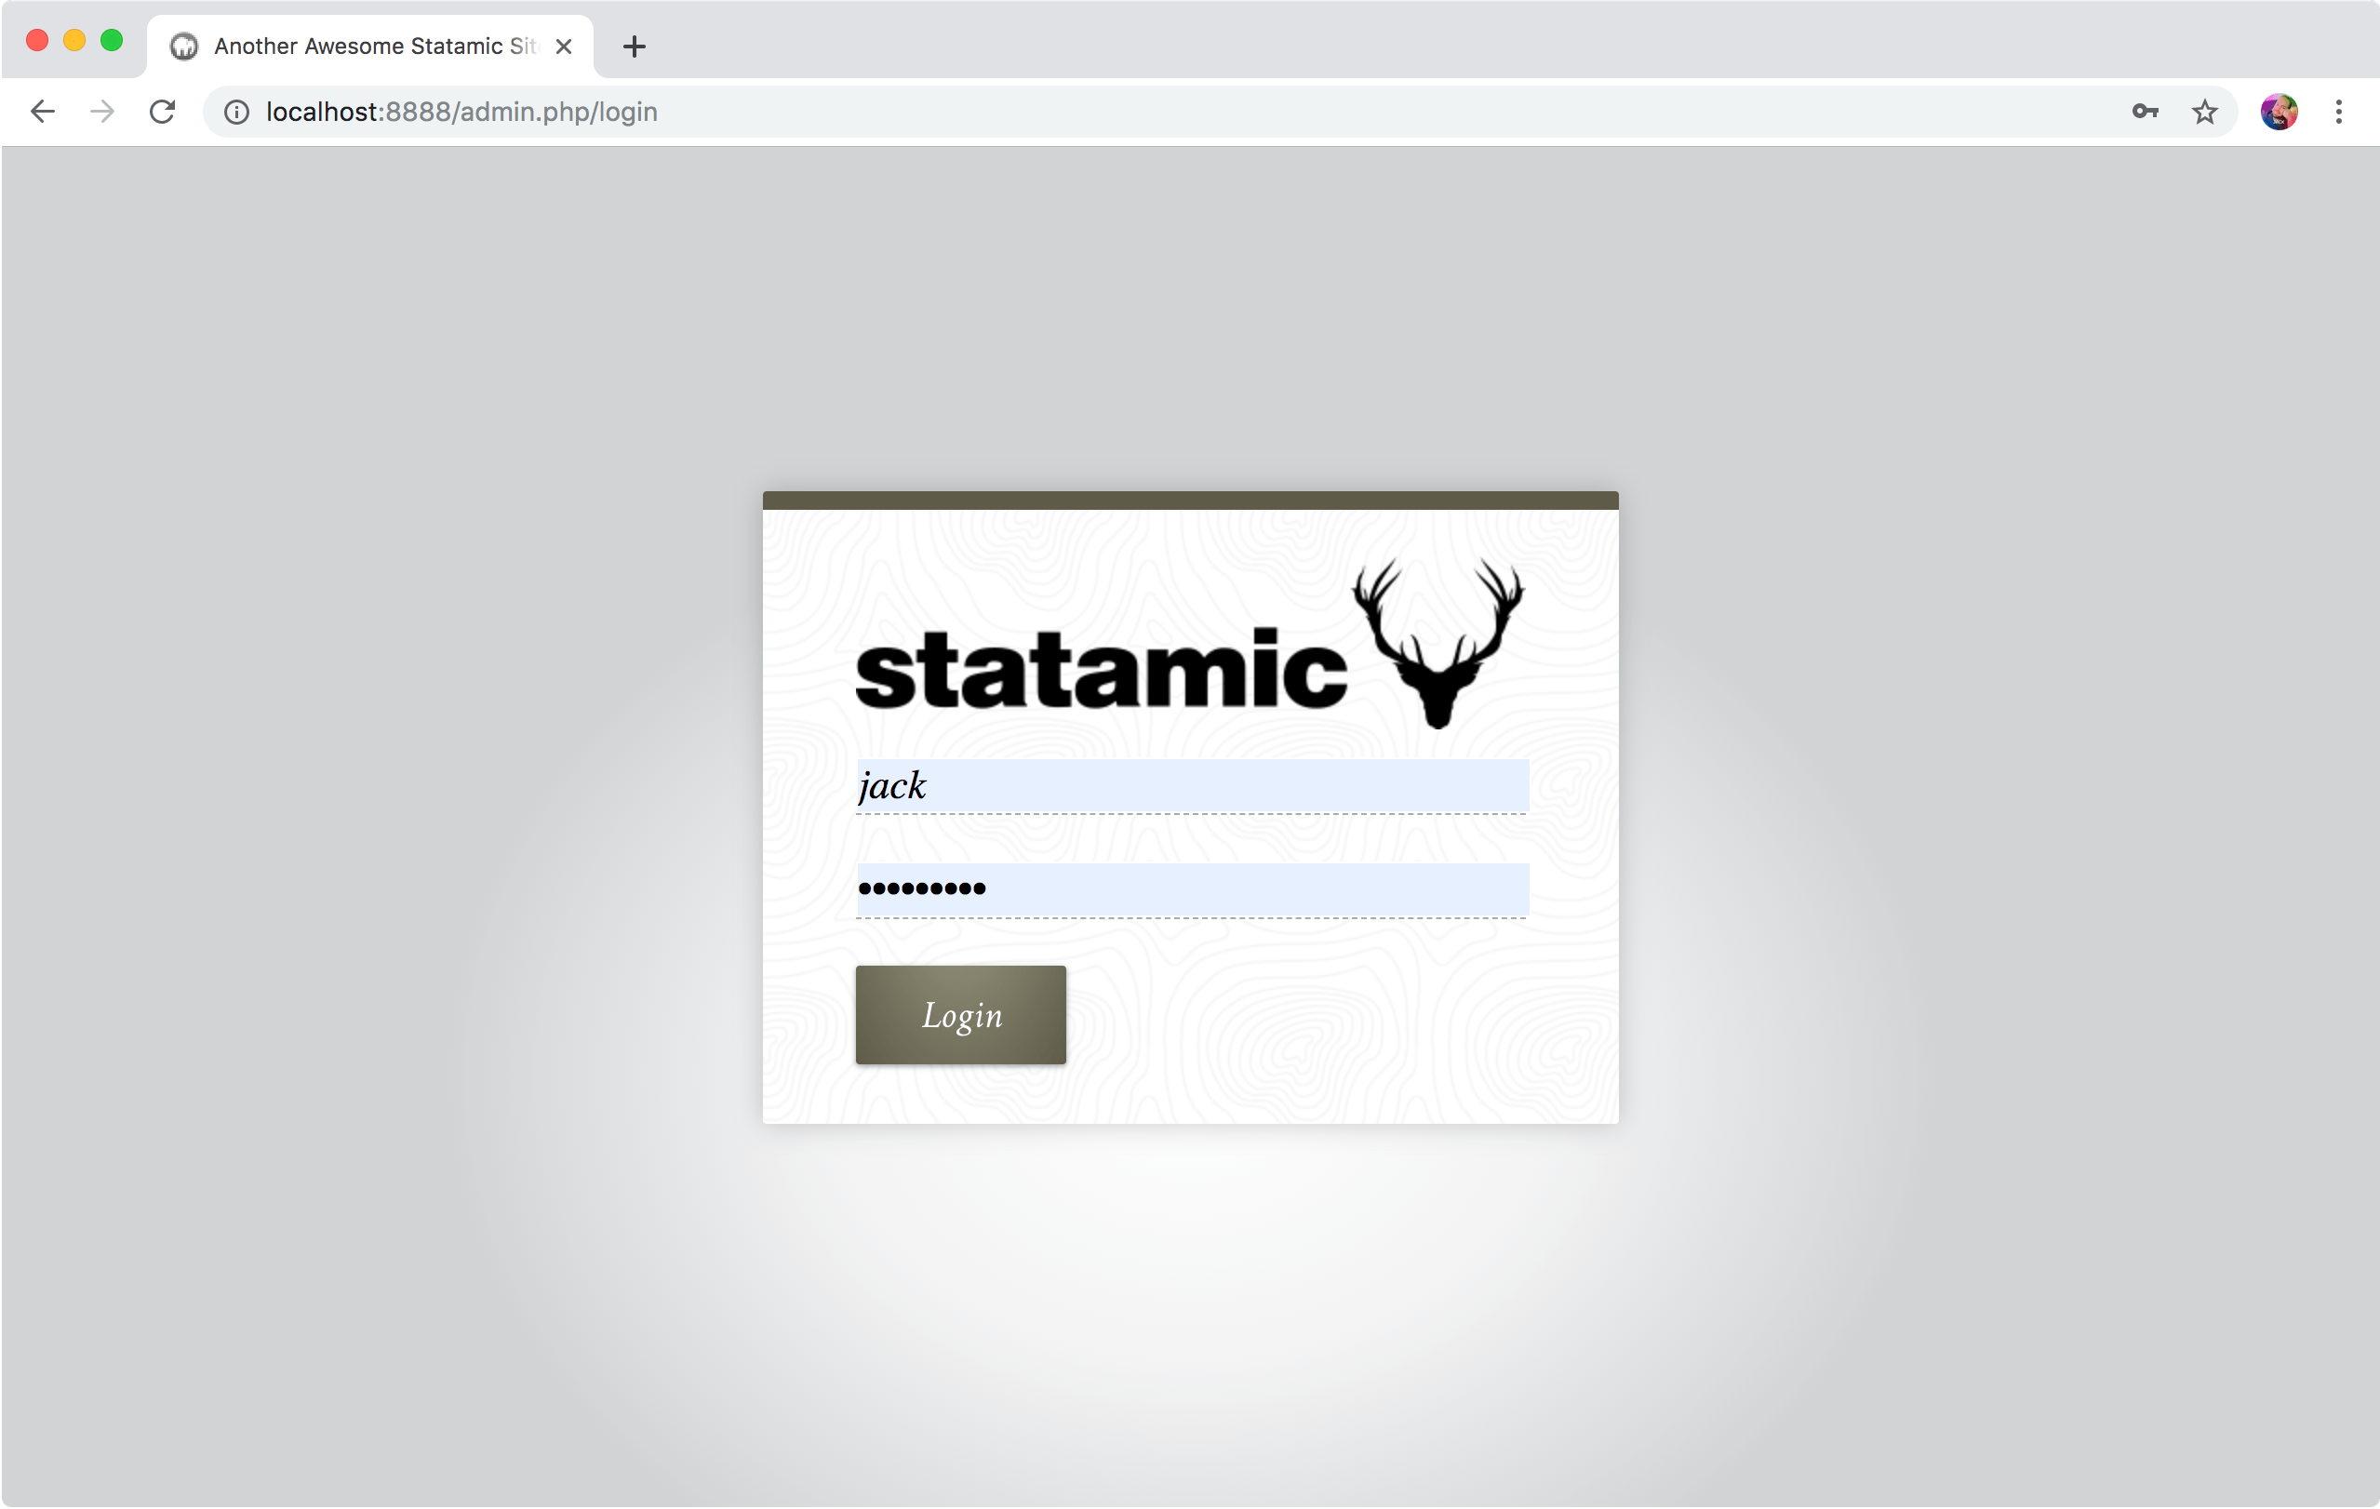The image size is (2380, 1509).
Task: Click the tab's Statamic favicon
Action: pos(184,47)
